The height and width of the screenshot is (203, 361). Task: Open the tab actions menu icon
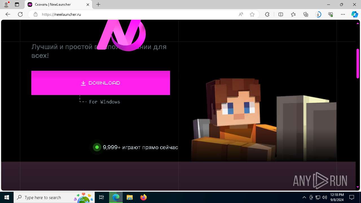(x=17, y=5)
